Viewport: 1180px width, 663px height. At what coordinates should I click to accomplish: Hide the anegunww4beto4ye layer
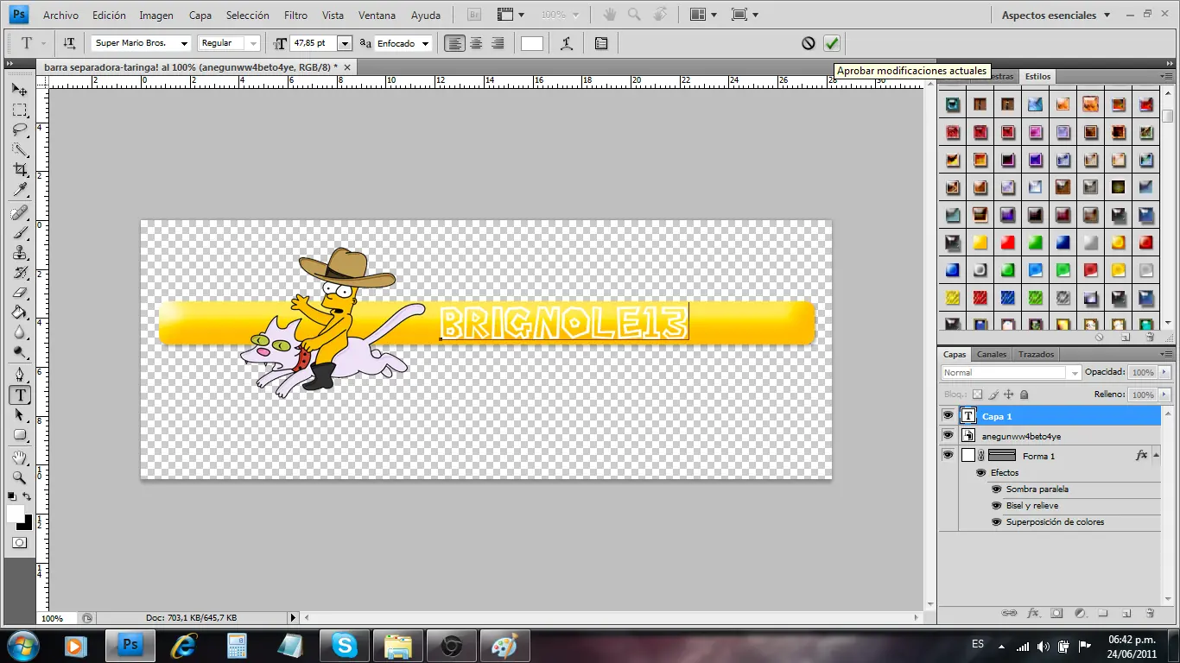pyautogui.click(x=948, y=436)
